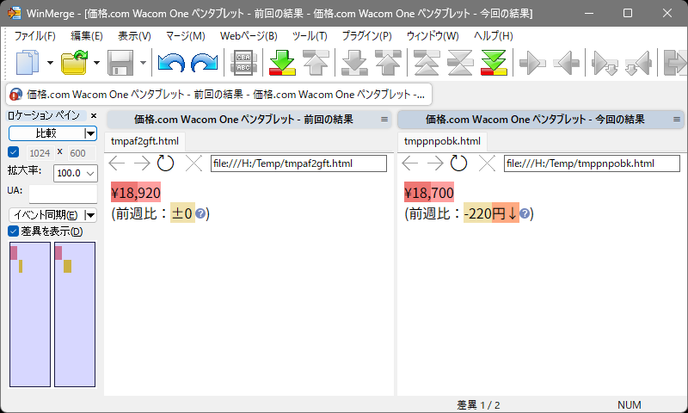Open the 編集(E) menu

87,36
